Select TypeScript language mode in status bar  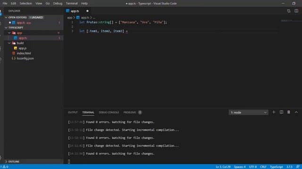(277, 167)
